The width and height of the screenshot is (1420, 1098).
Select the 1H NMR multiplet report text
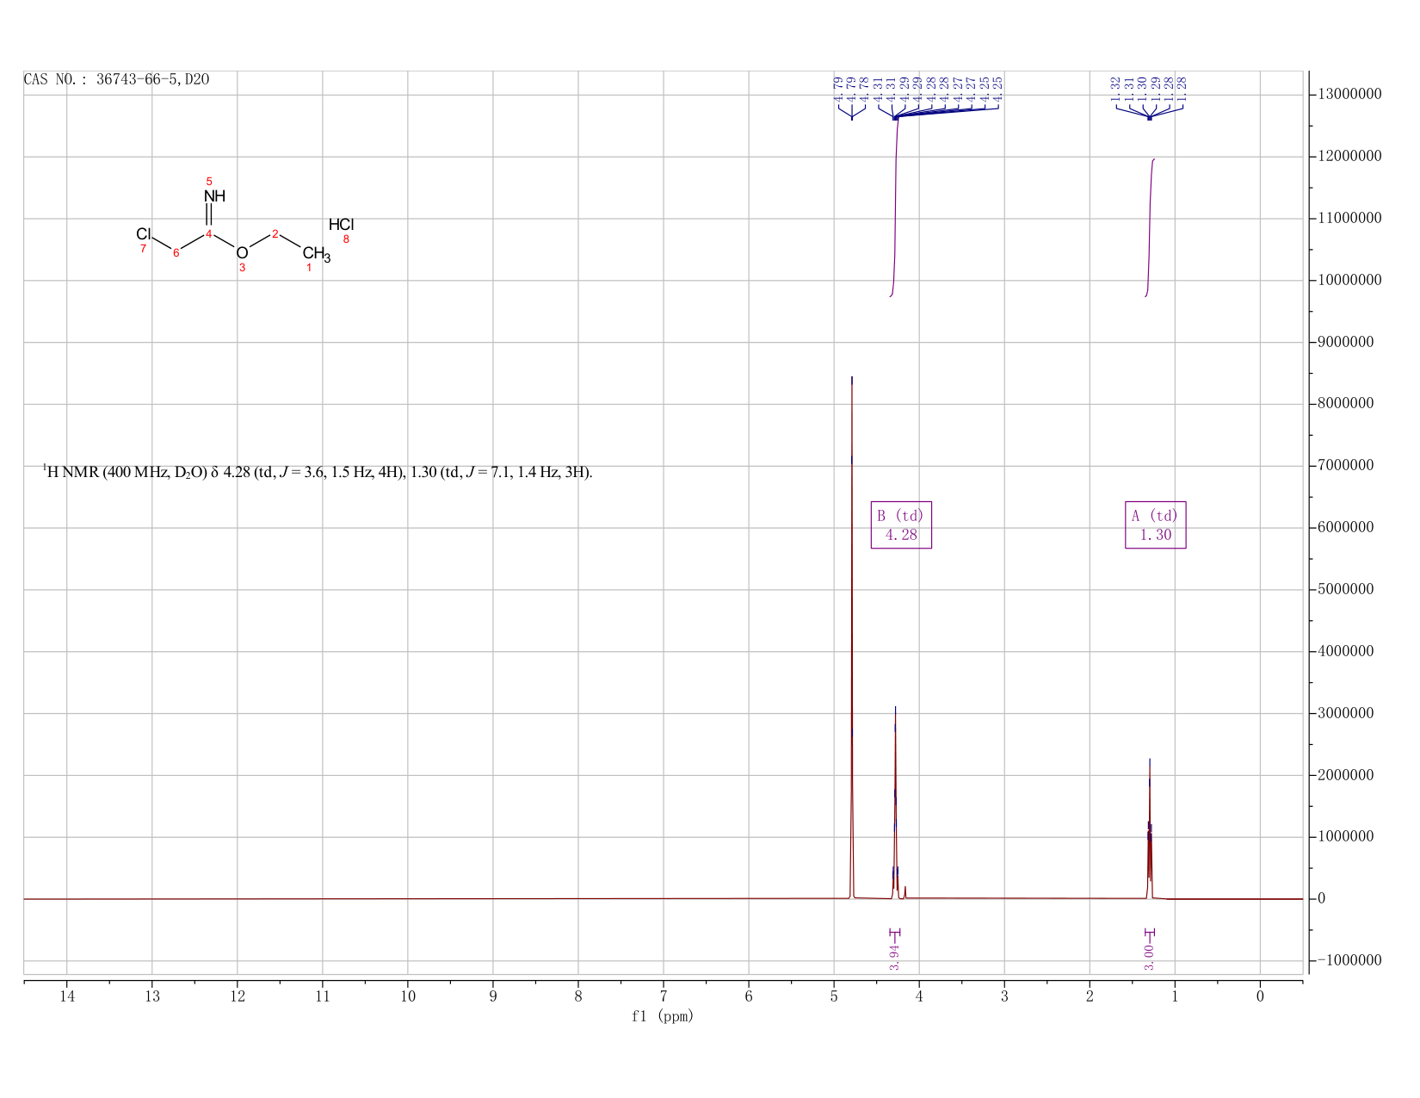pyautogui.click(x=318, y=472)
